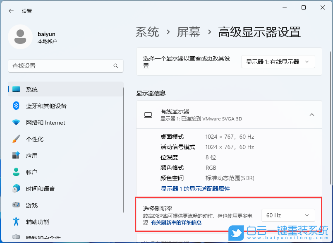Image resolution: width=333 pixels, height=243 pixels.
Task: Click the baiyun account avatar
Action: [20, 37]
